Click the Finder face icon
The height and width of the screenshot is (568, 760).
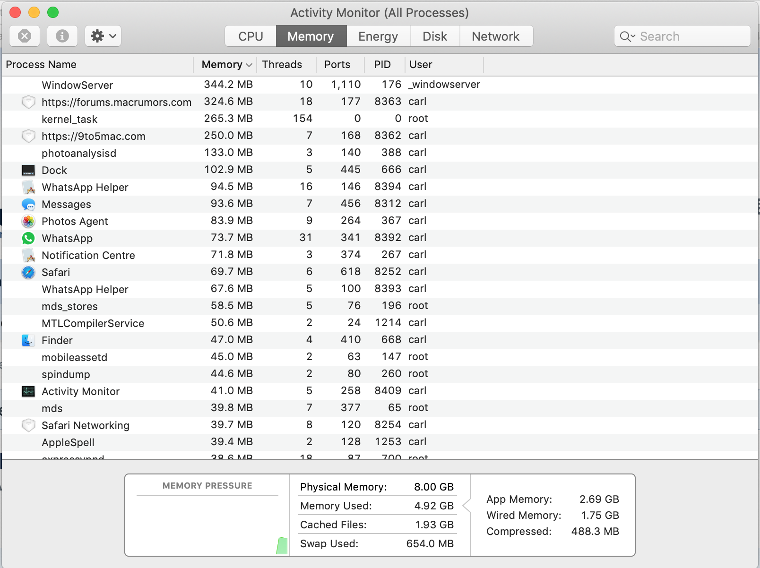click(28, 340)
